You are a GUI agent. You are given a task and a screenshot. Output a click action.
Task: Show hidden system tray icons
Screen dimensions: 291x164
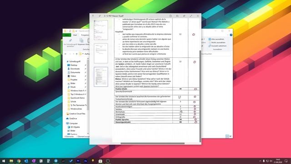pos(260,161)
